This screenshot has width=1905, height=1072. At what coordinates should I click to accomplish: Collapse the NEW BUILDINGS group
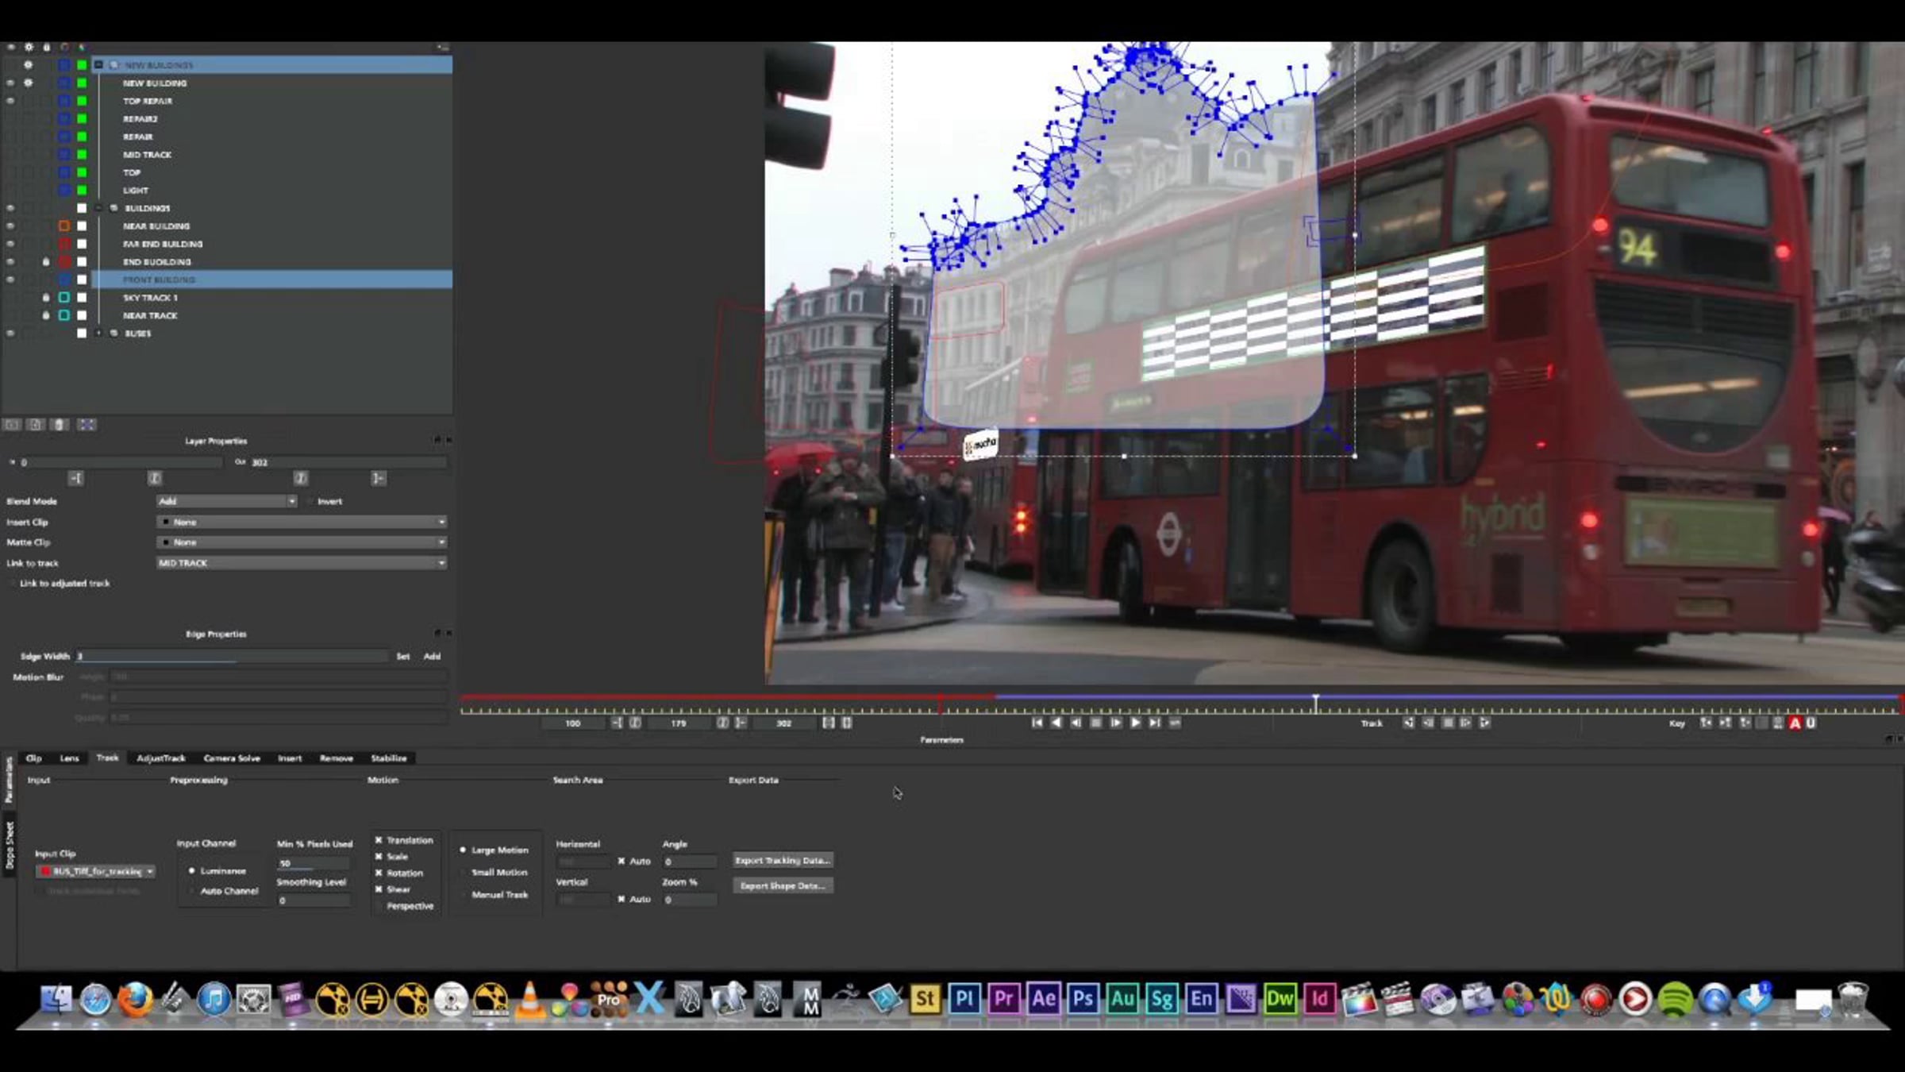pyautogui.click(x=98, y=65)
